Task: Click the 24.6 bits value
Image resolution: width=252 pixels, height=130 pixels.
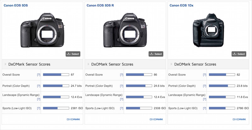Action: [x=159, y=86]
